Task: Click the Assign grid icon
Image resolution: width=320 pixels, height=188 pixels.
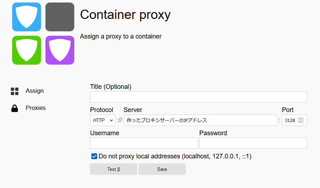Action: click(15, 91)
